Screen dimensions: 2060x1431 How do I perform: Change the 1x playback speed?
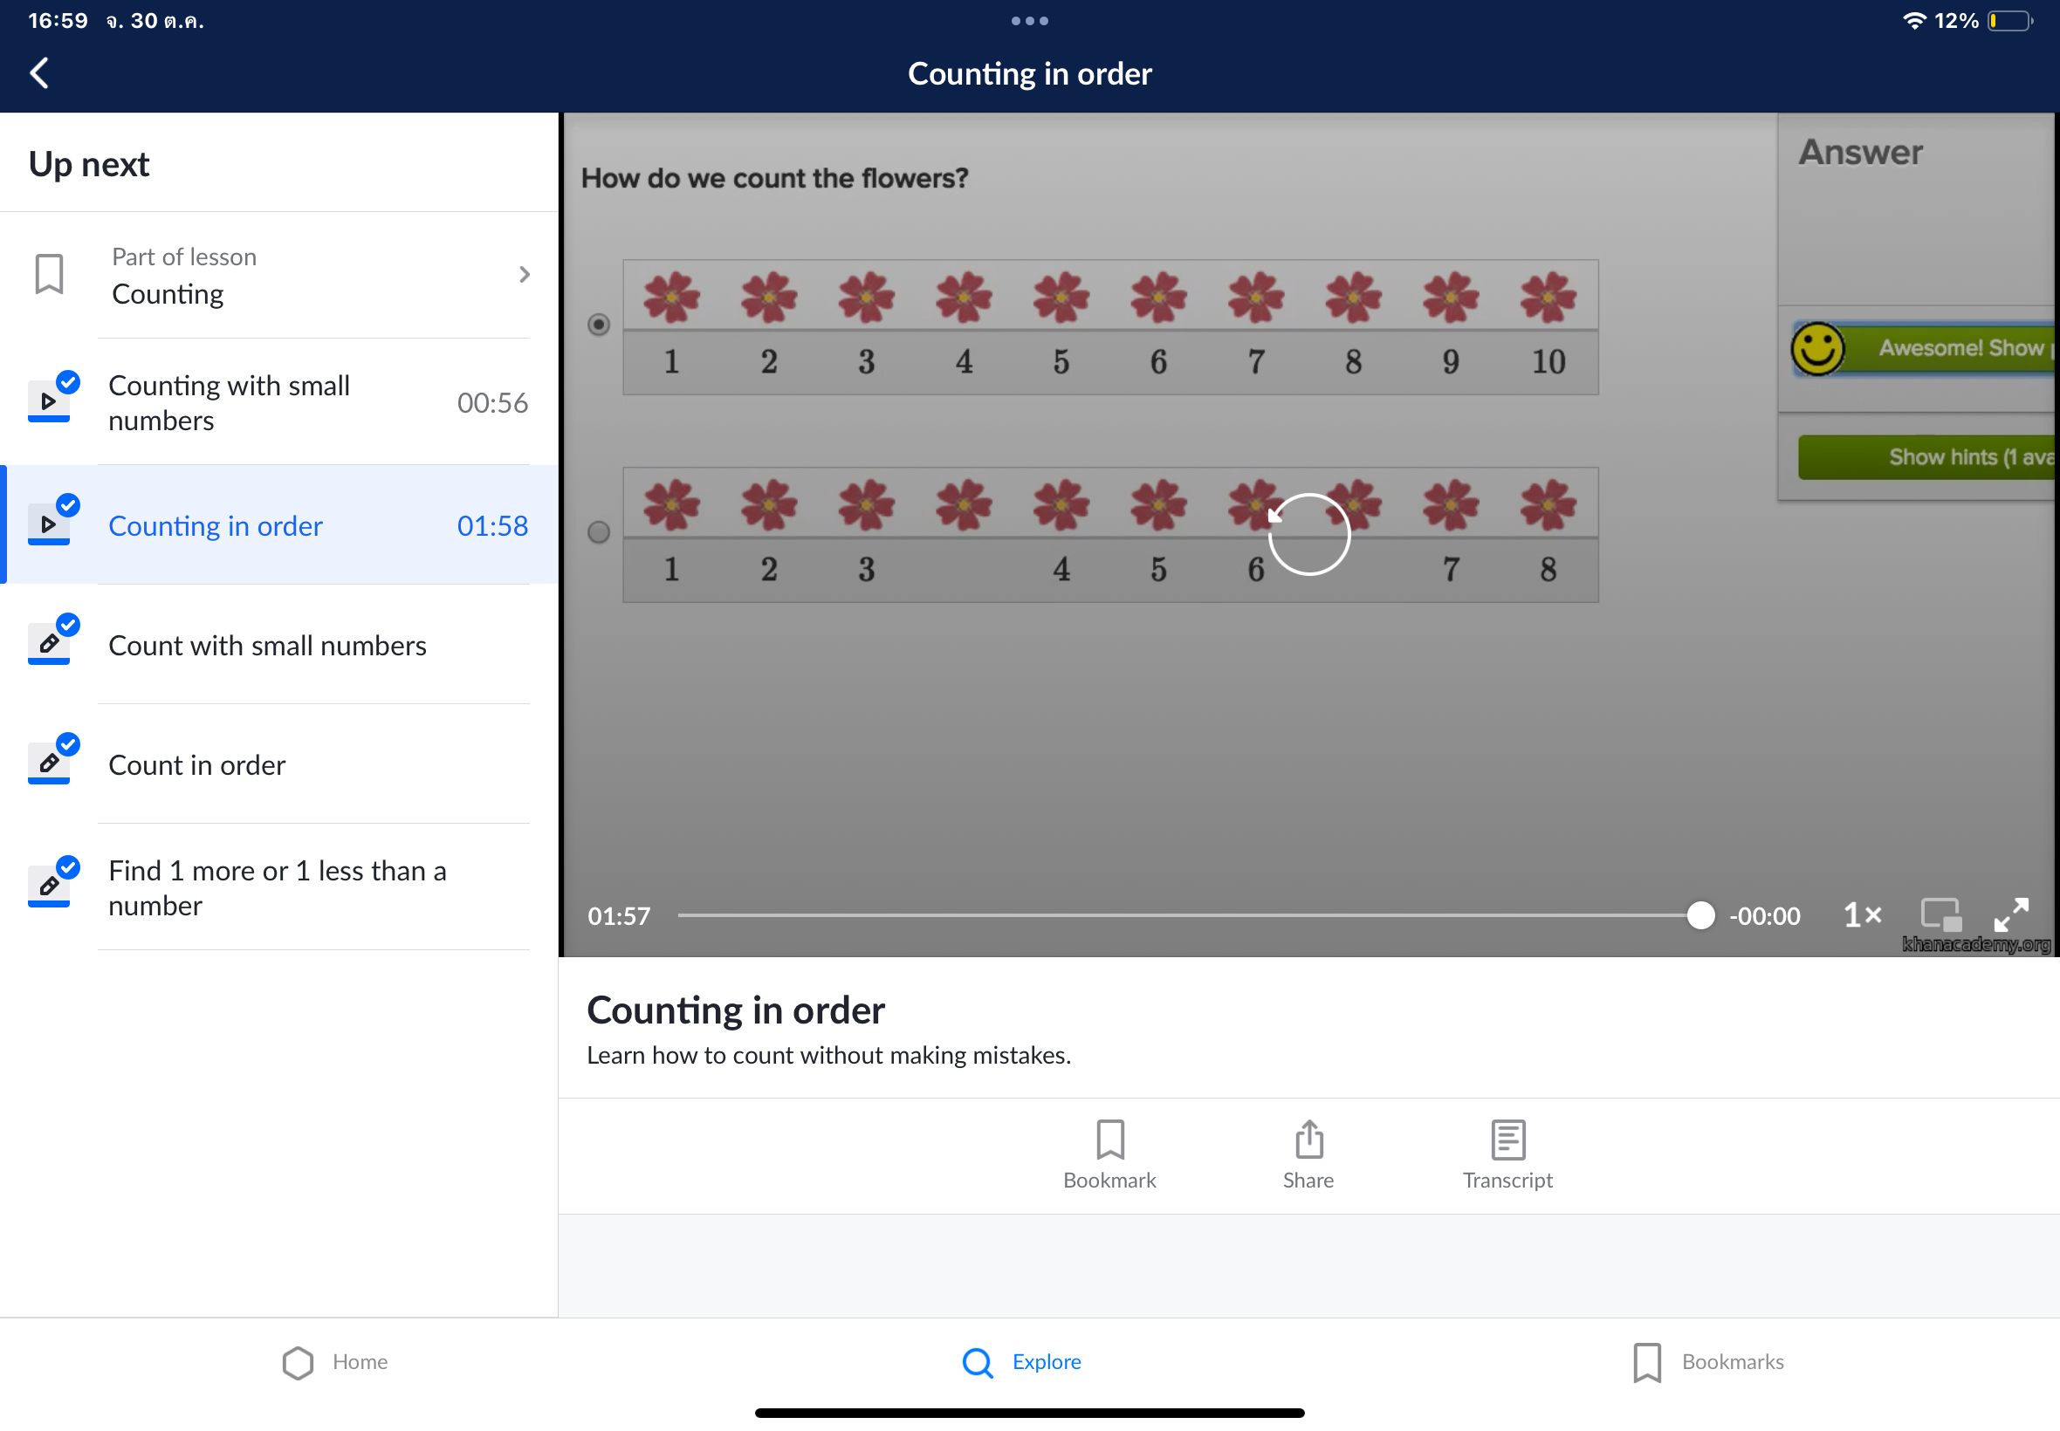1862,914
